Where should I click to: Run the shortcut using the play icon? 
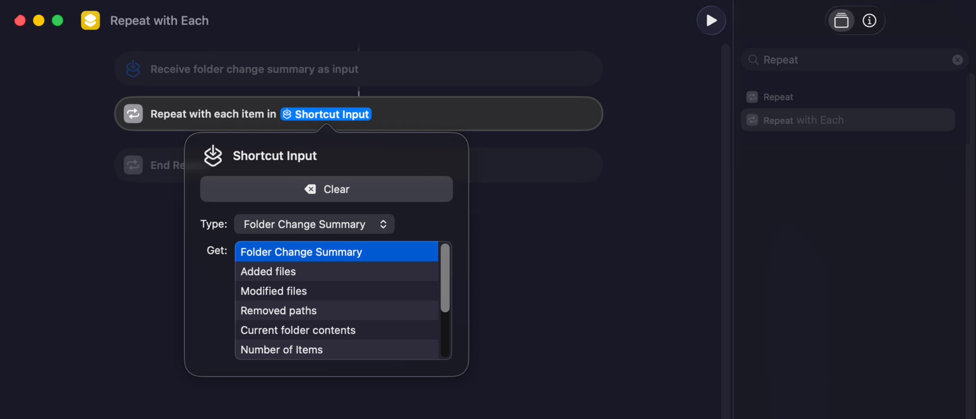coord(711,20)
